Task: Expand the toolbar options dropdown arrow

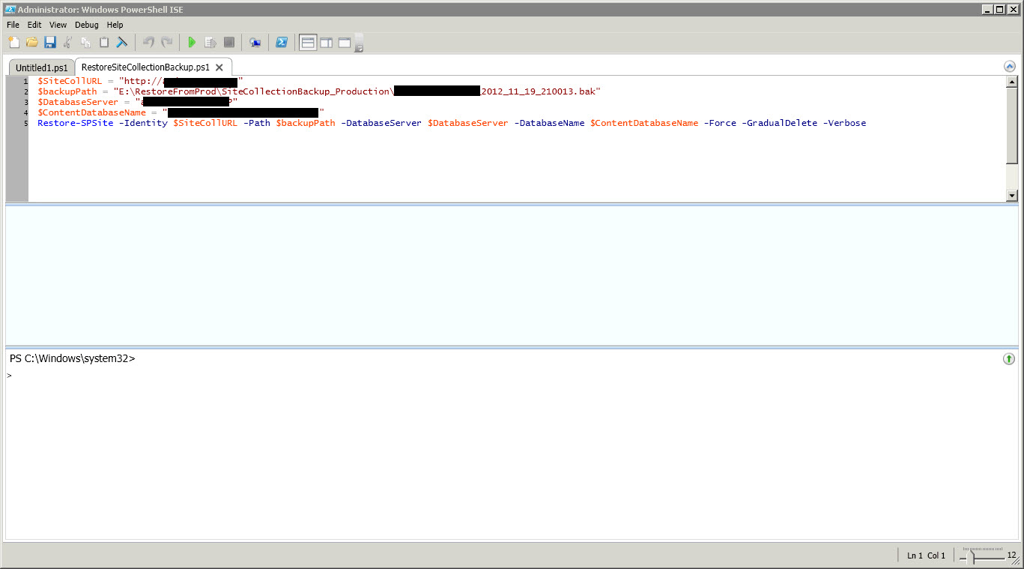Action: pyautogui.click(x=360, y=49)
